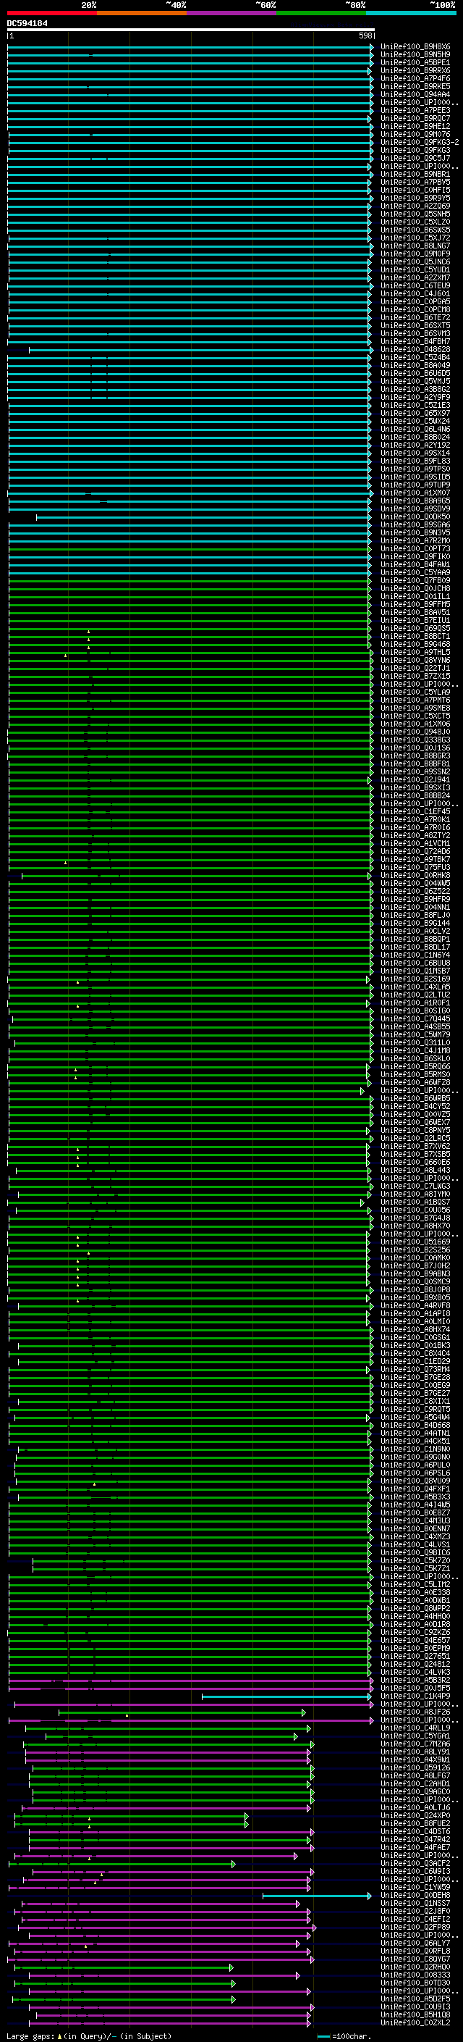Select hit label UniRef100_B5RQ66
This screenshot has width=463, height=2042.
point(415,1067)
